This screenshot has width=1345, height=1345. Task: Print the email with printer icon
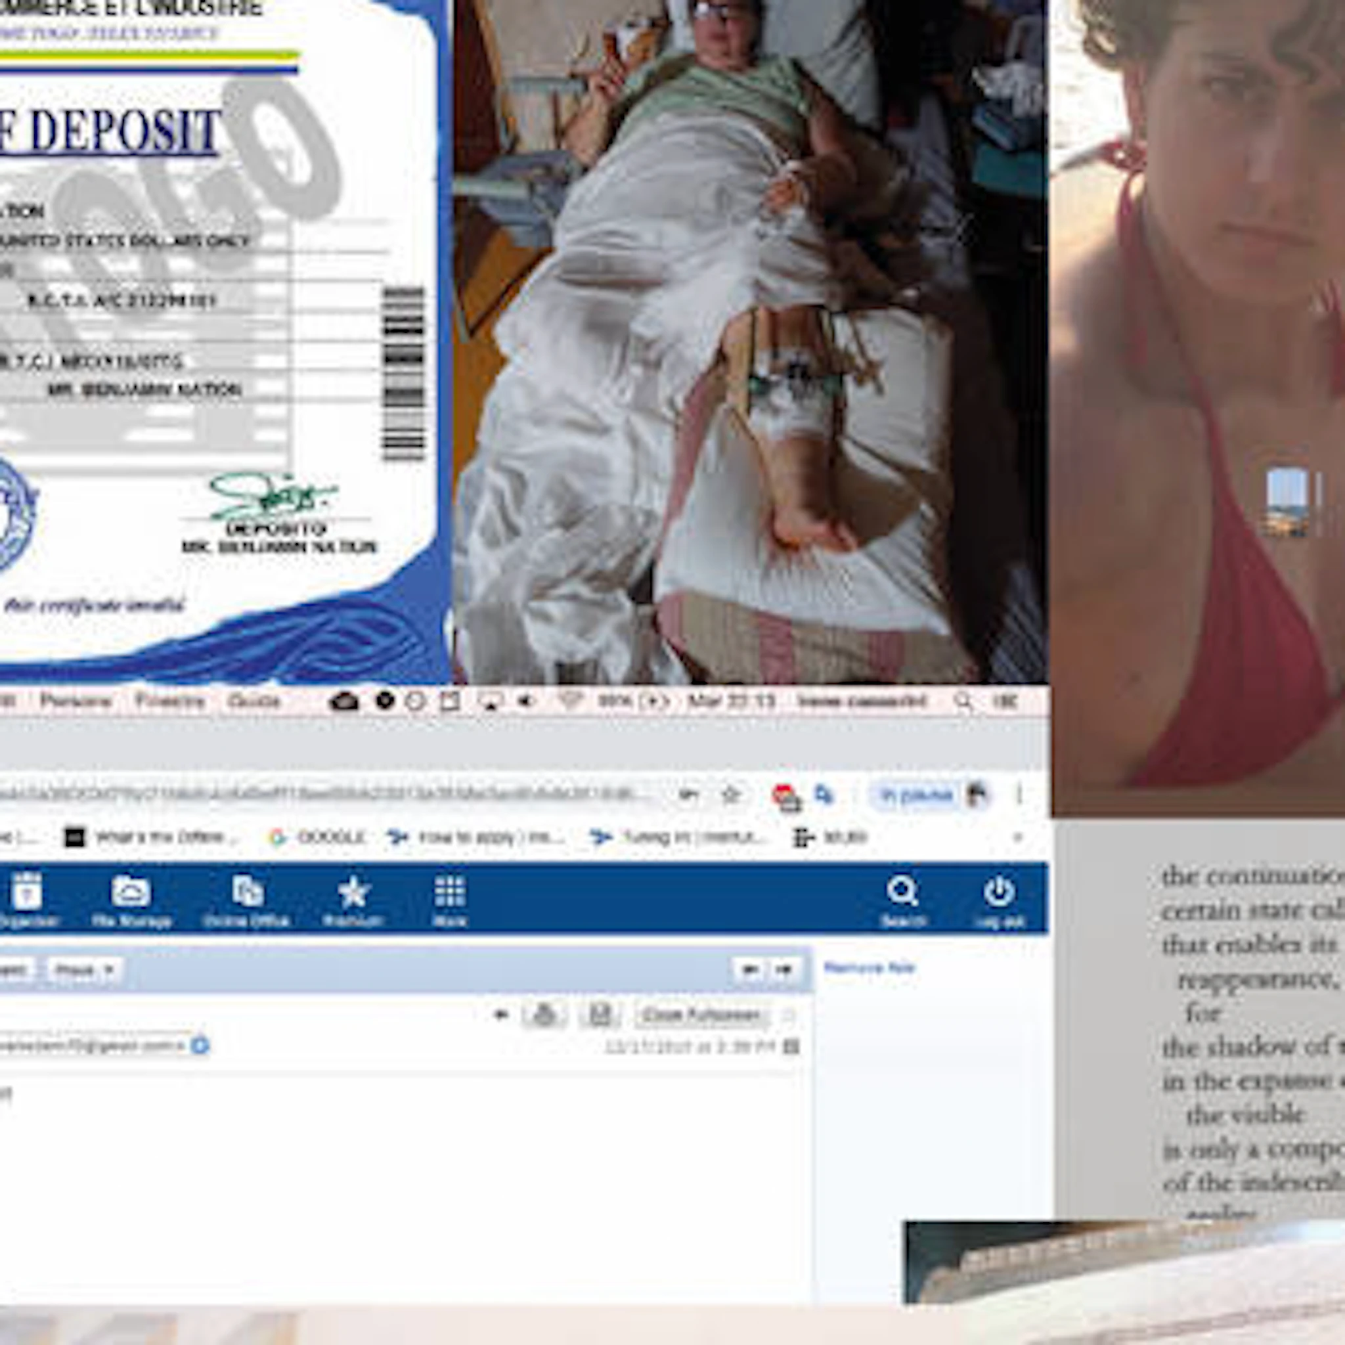544,1015
